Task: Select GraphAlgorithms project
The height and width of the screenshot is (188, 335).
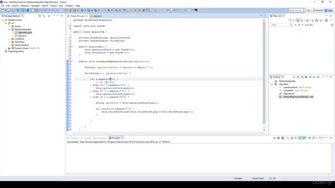Action: 16,51
